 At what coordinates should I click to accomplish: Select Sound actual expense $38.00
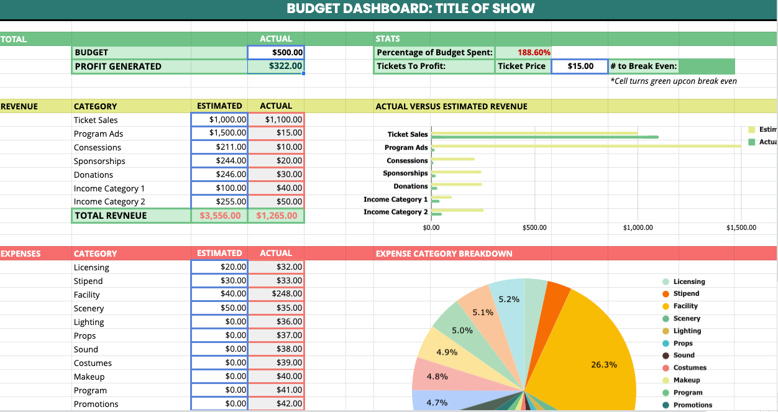tap(276, 349)
